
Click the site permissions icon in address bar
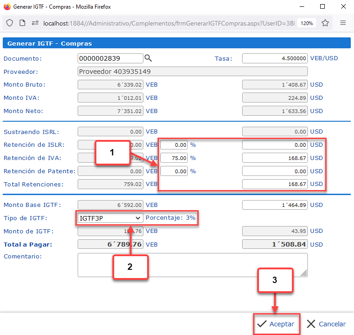click(x=35, y=23)
